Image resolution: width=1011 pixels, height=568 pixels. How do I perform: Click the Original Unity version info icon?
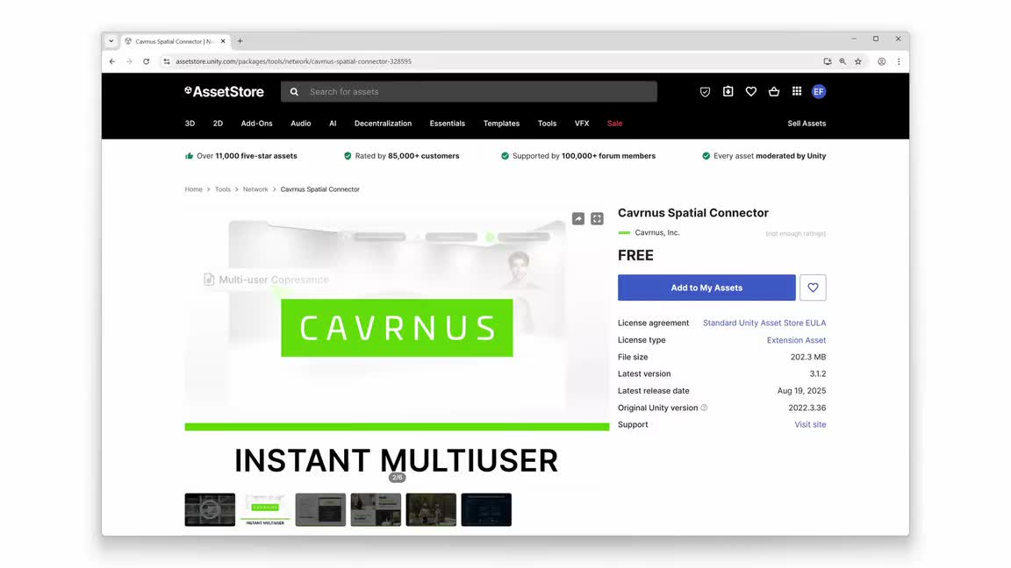pyautogui.click(x=704, y=408)
